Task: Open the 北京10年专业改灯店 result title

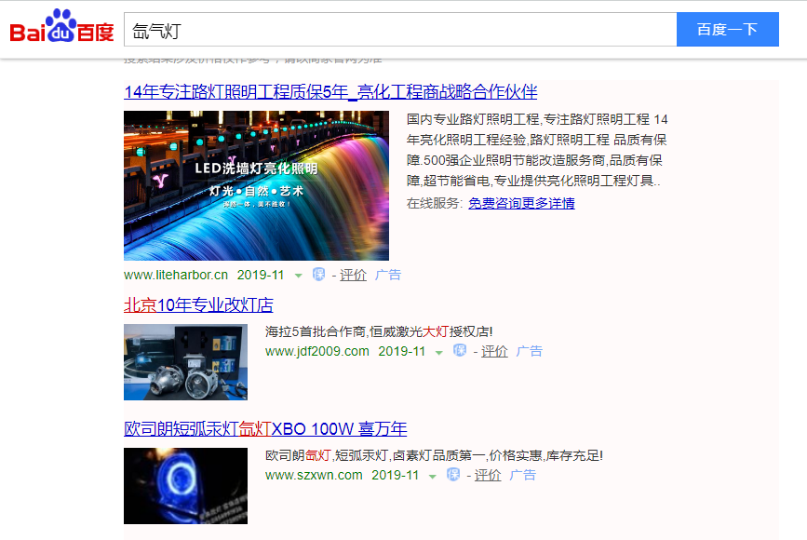Action: tap(198, 305)
